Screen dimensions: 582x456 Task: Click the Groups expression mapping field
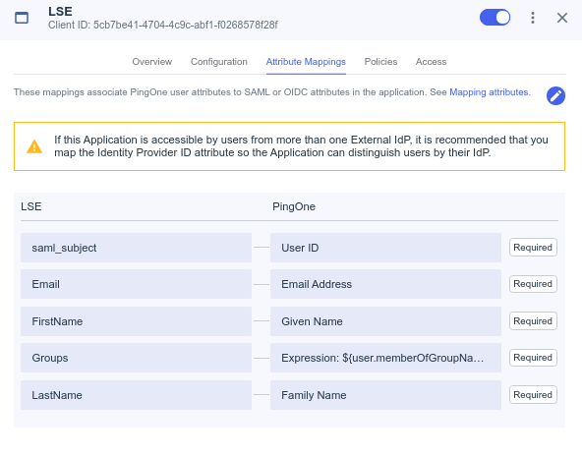point(385,358)
